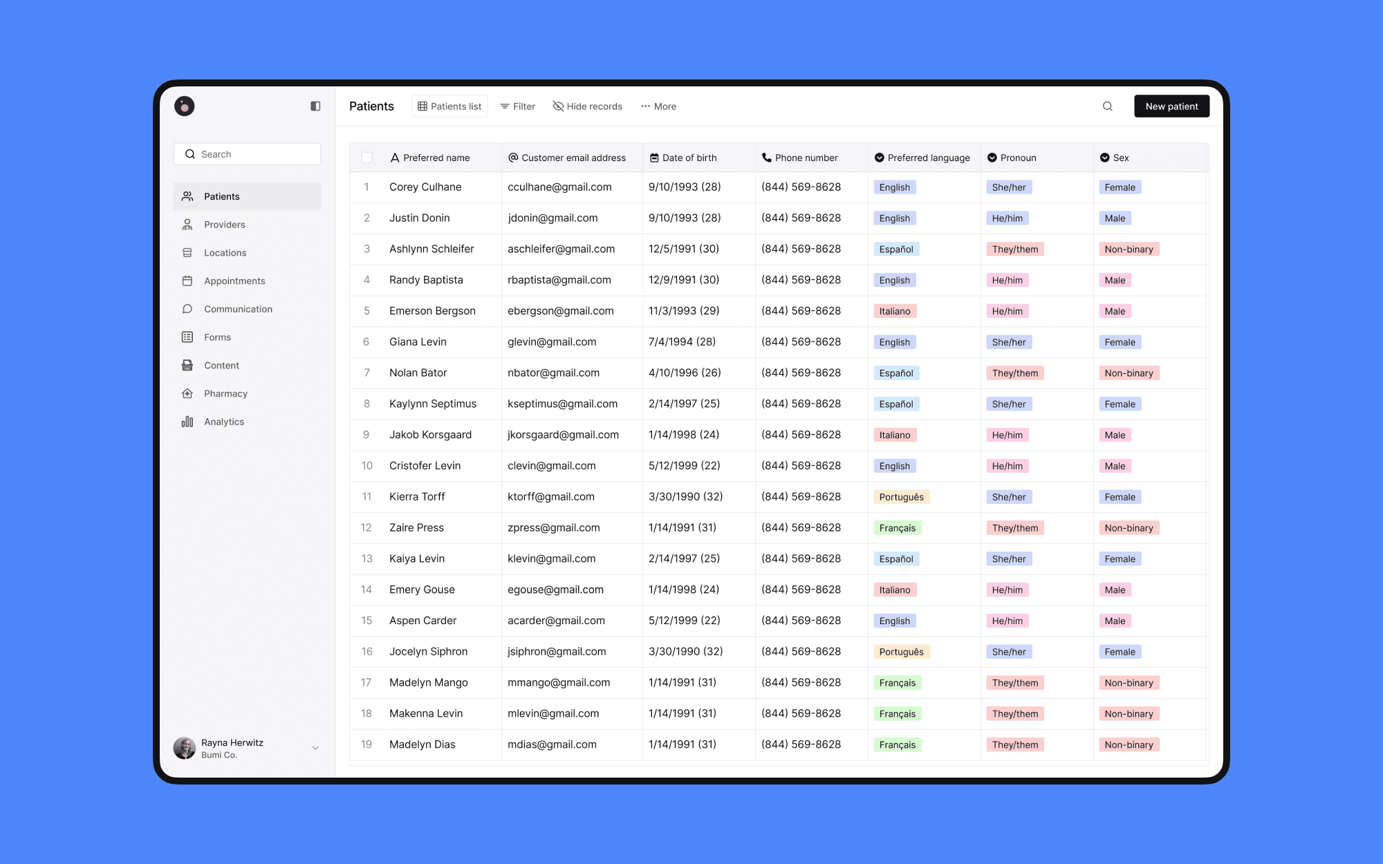Open the Pharmacy section

[225, 393]
